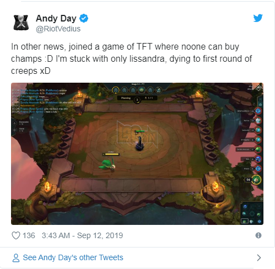
Task: Click the Twitter bird logo
Action: coord(258,18)
